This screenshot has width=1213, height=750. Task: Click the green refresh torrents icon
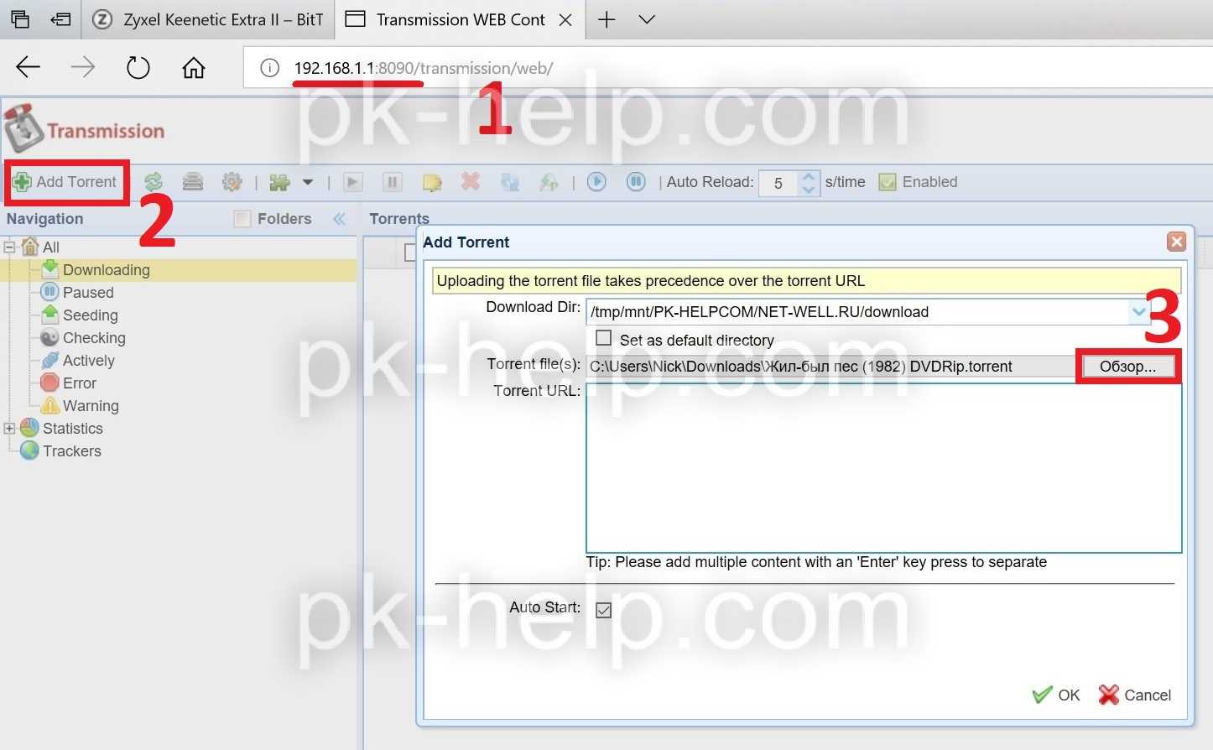click(154, 182)
